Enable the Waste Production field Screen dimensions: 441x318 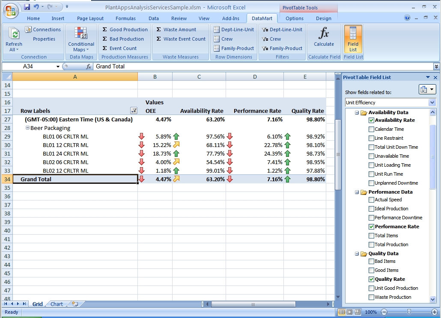[x=371, y=297]
